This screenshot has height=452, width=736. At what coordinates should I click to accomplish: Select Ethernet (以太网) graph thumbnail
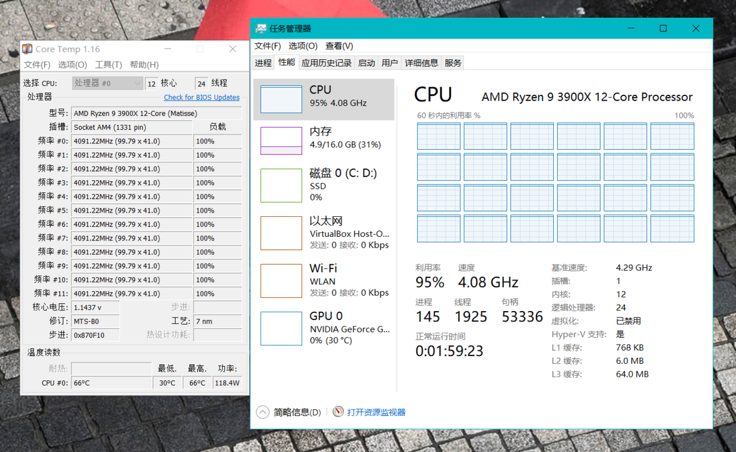tap(281, 233)
